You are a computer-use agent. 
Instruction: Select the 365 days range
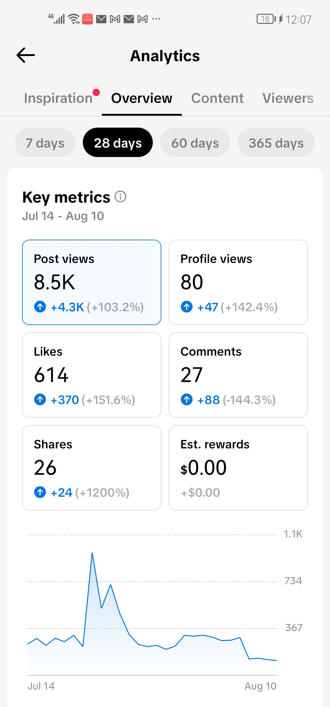point(276,142)
